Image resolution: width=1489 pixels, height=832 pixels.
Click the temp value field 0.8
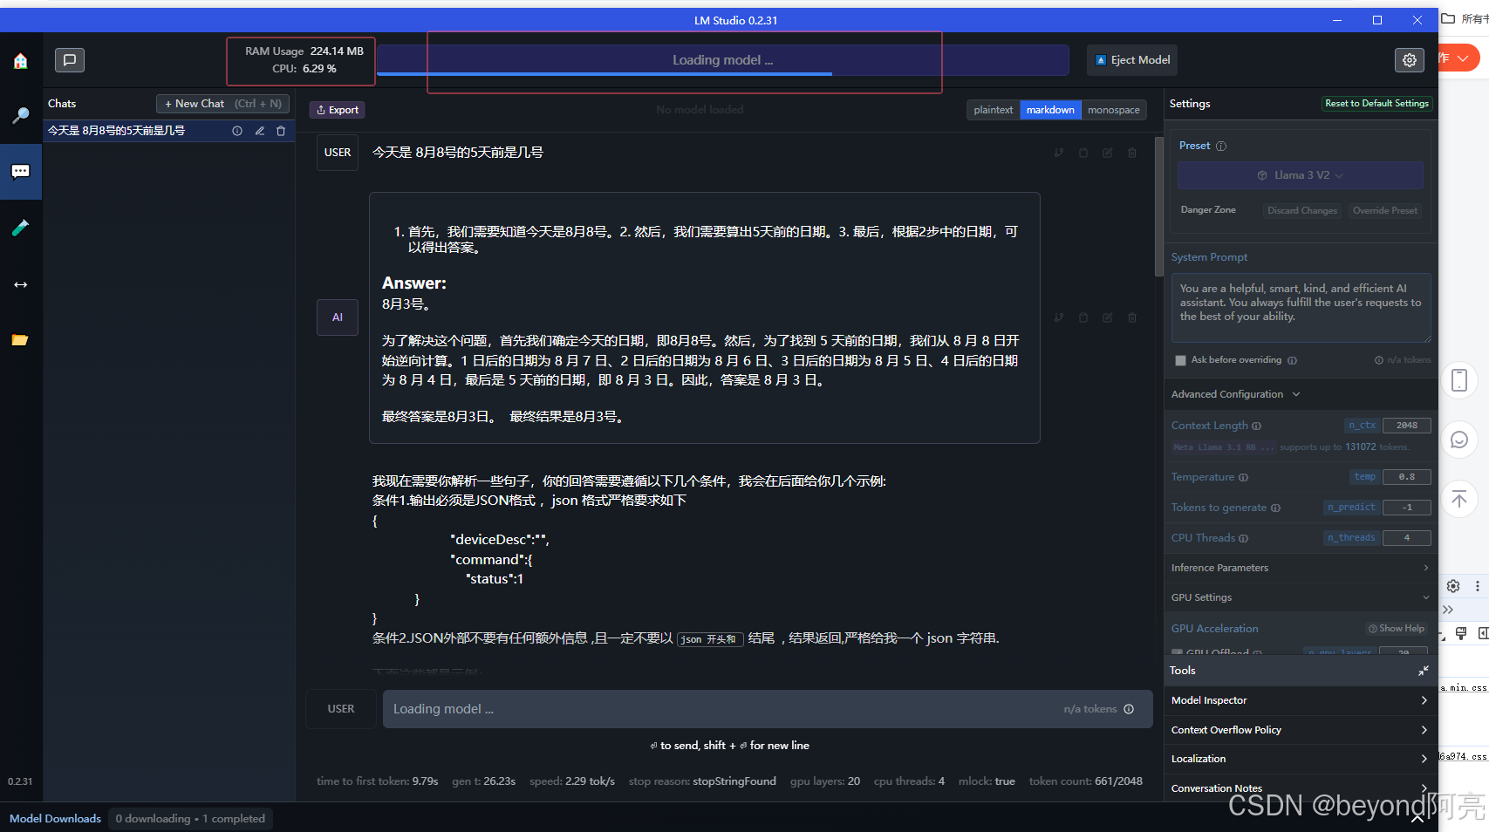coord(1406,478)
